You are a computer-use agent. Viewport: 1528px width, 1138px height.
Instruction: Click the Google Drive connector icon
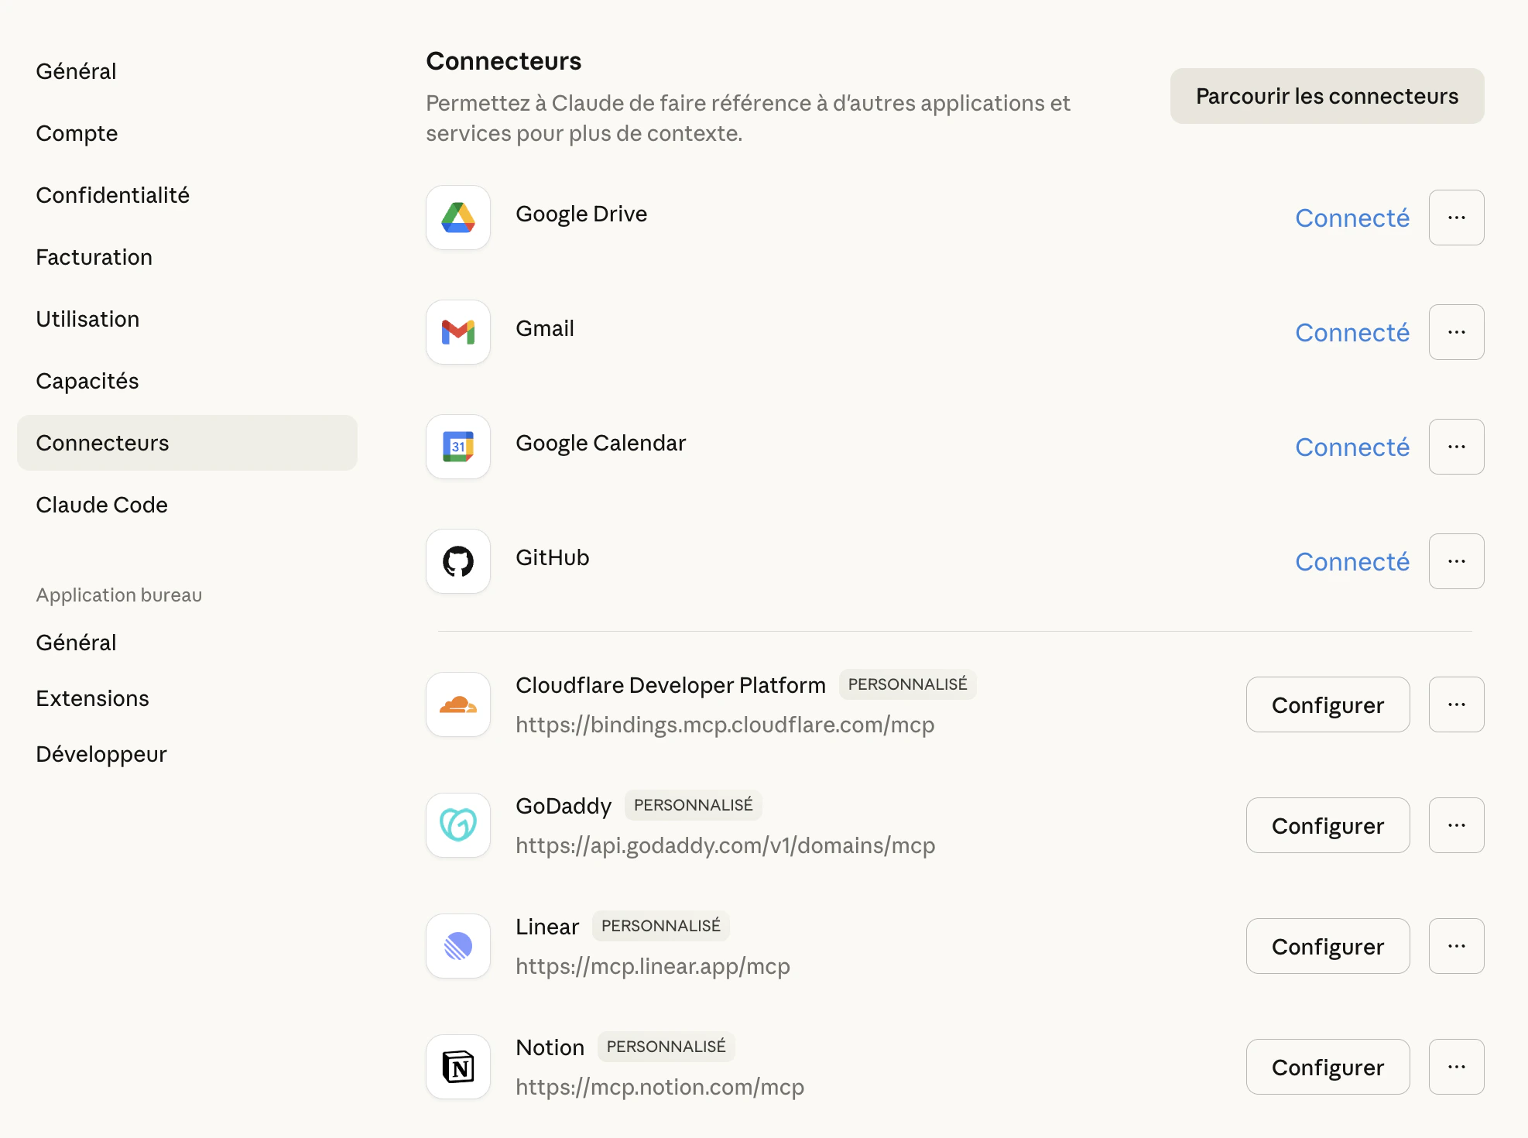click(457, 218)
